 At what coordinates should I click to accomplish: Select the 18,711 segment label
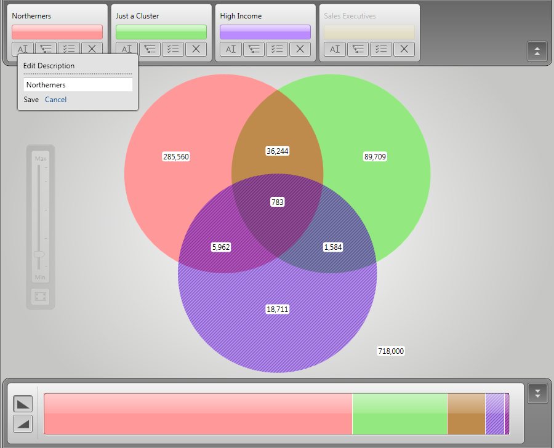(278, 310)
